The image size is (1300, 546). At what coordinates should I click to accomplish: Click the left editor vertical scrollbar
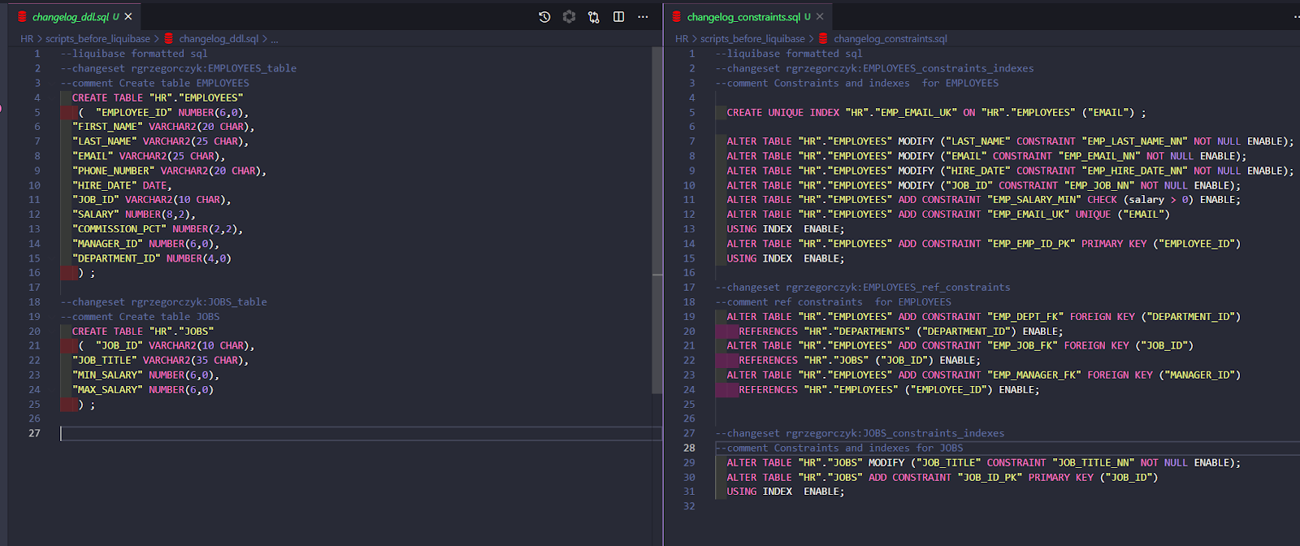657,219
